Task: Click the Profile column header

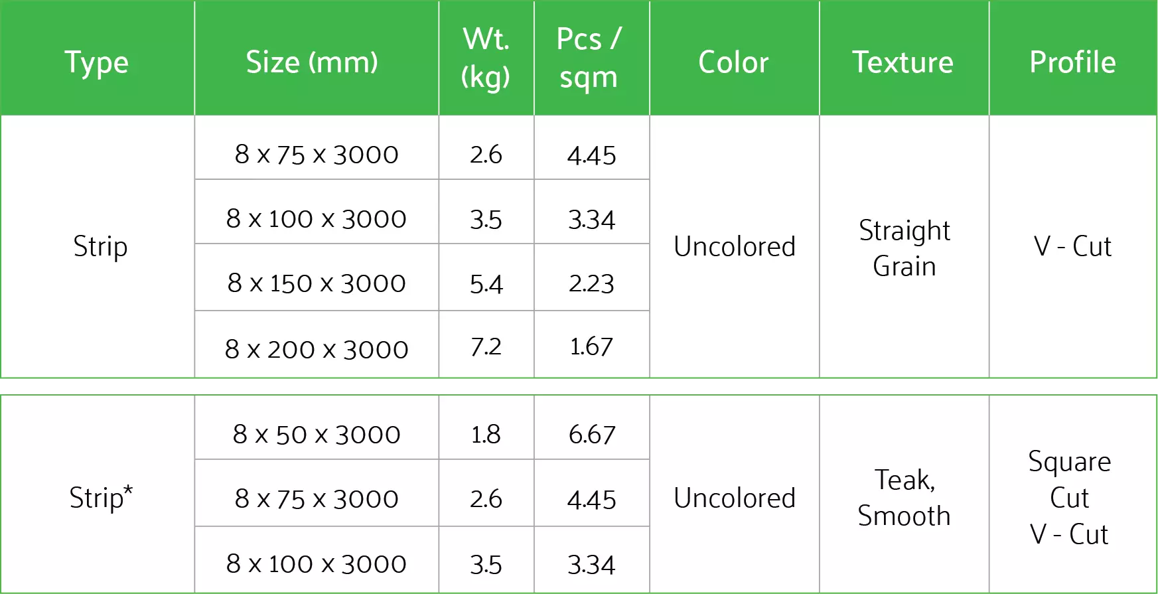Action: (x=1072, y=62)
